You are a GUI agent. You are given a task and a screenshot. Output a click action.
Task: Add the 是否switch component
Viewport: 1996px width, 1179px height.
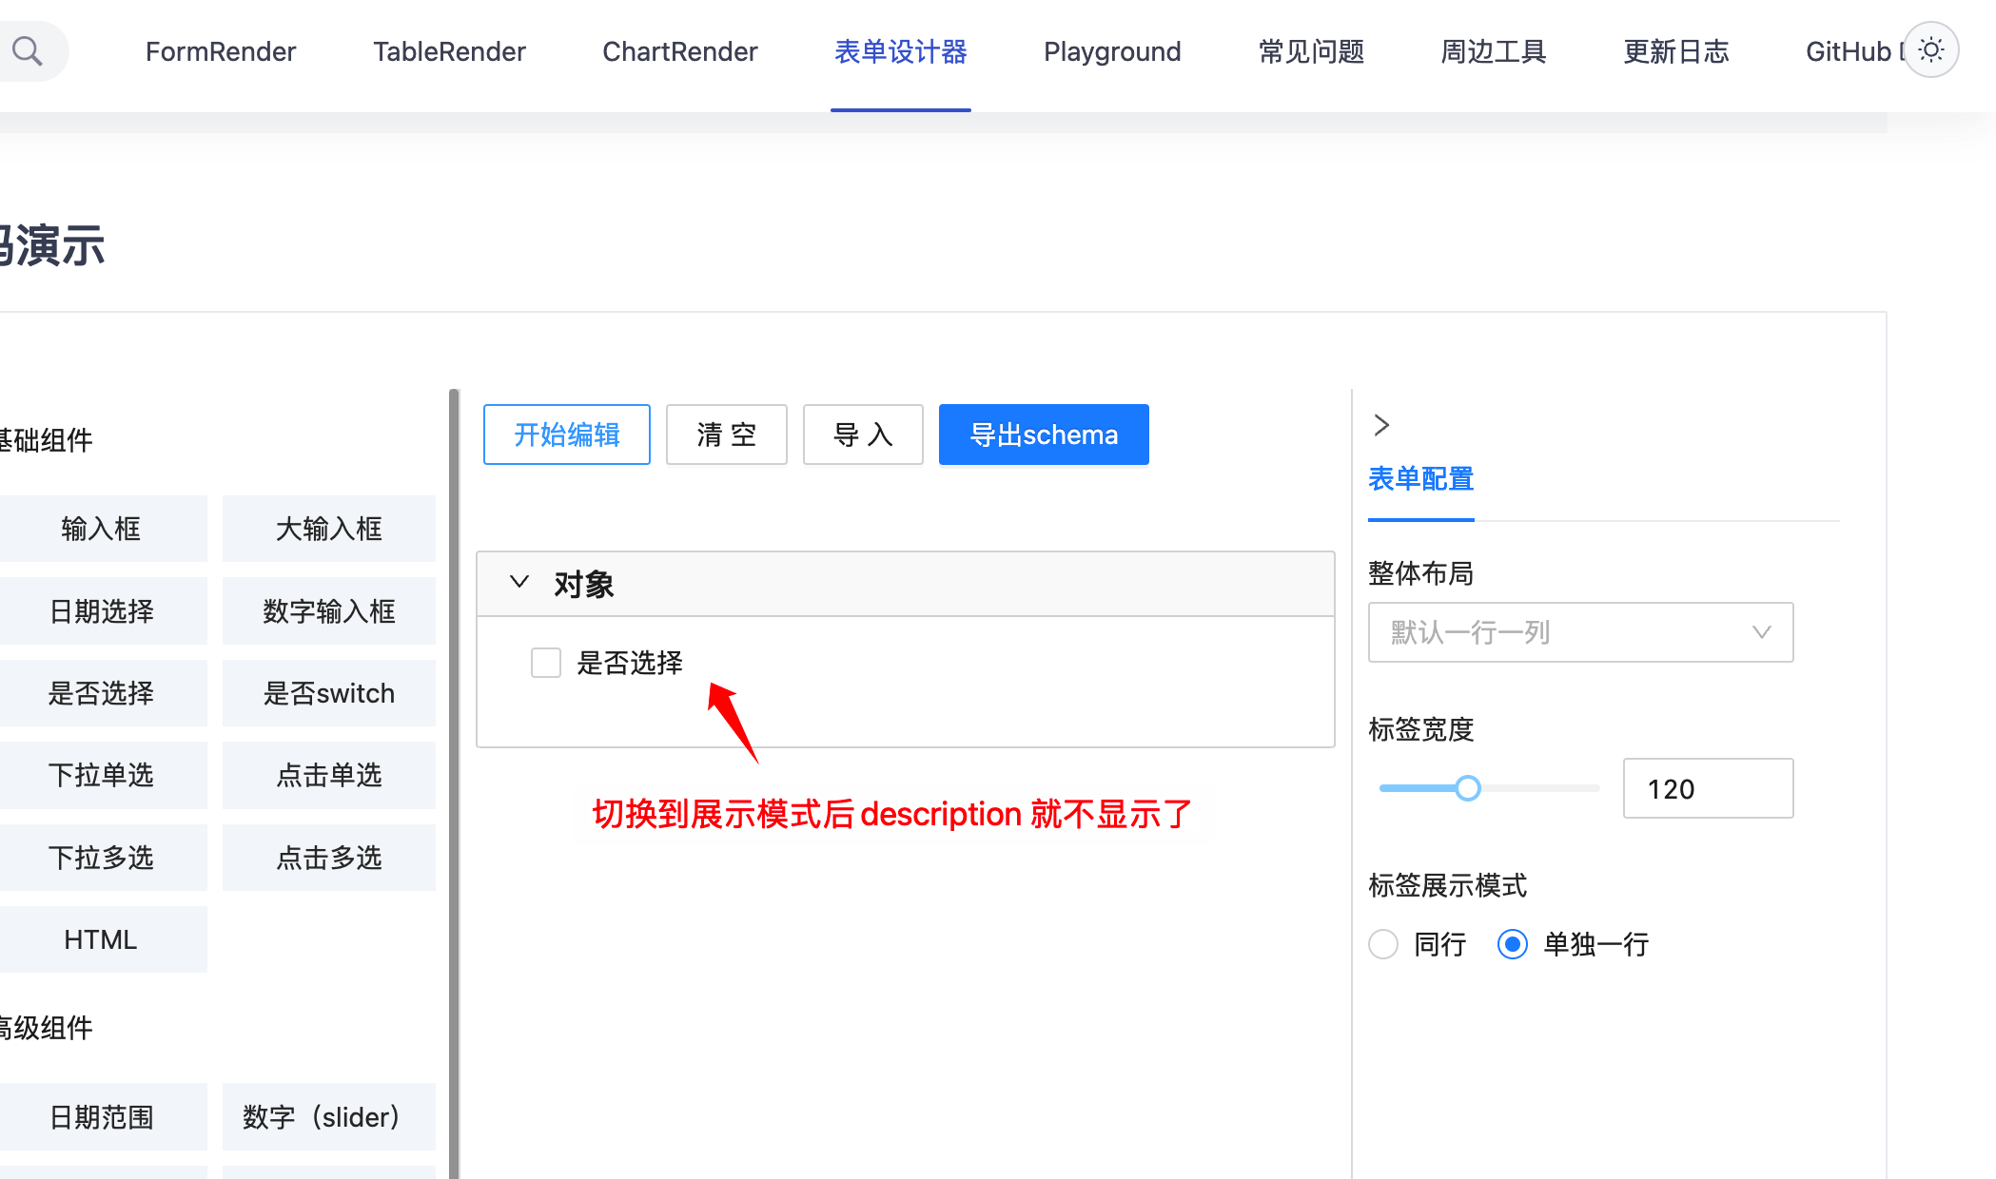[x=329, y=693]
